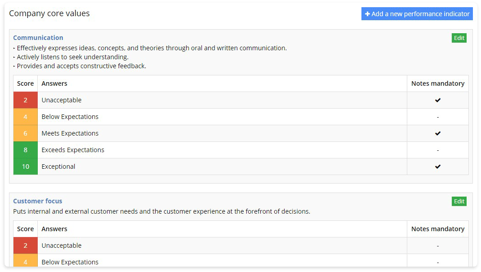481x272 pixels.
Task: Click notes mandatory checkmark for Exceptional row
Action: (x=438, y=167)
